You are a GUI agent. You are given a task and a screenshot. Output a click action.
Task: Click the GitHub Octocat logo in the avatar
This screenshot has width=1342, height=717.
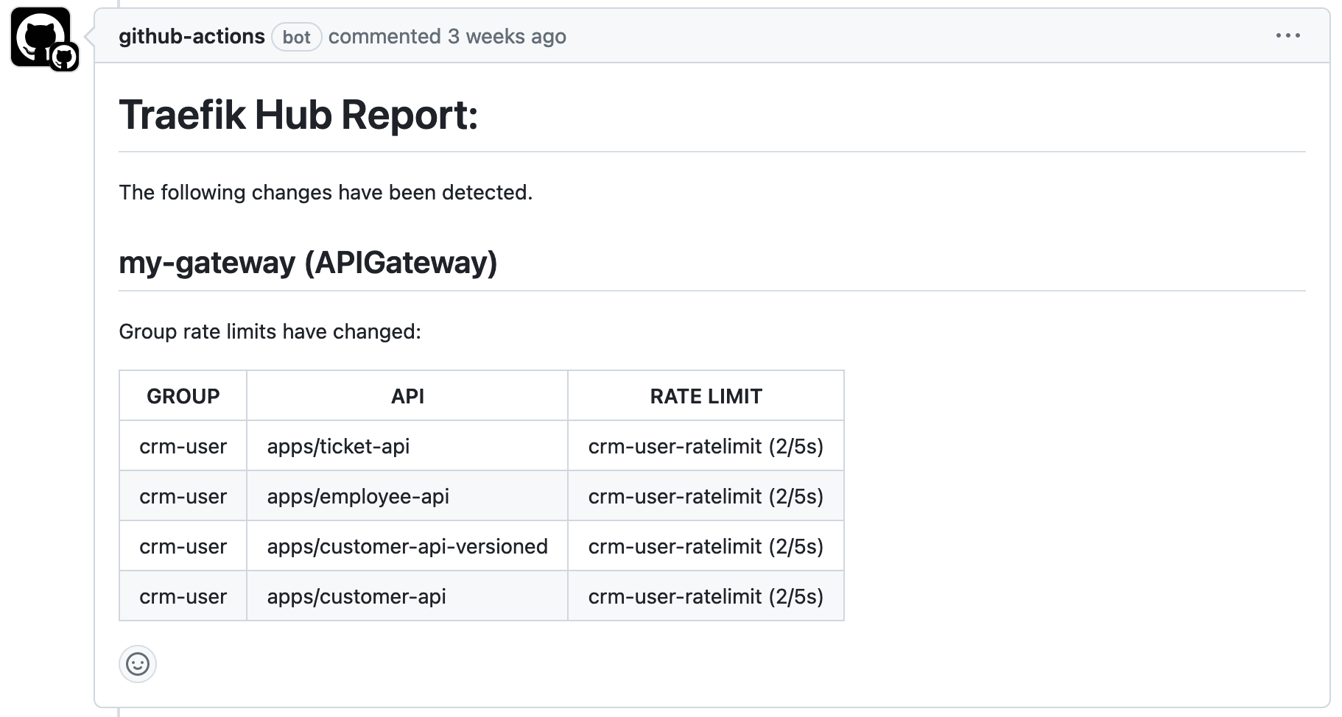click(x=41, y=37)
